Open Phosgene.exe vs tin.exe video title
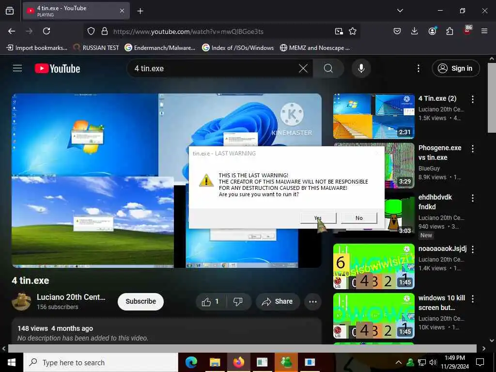496x372 pixels. coord(440,153)
